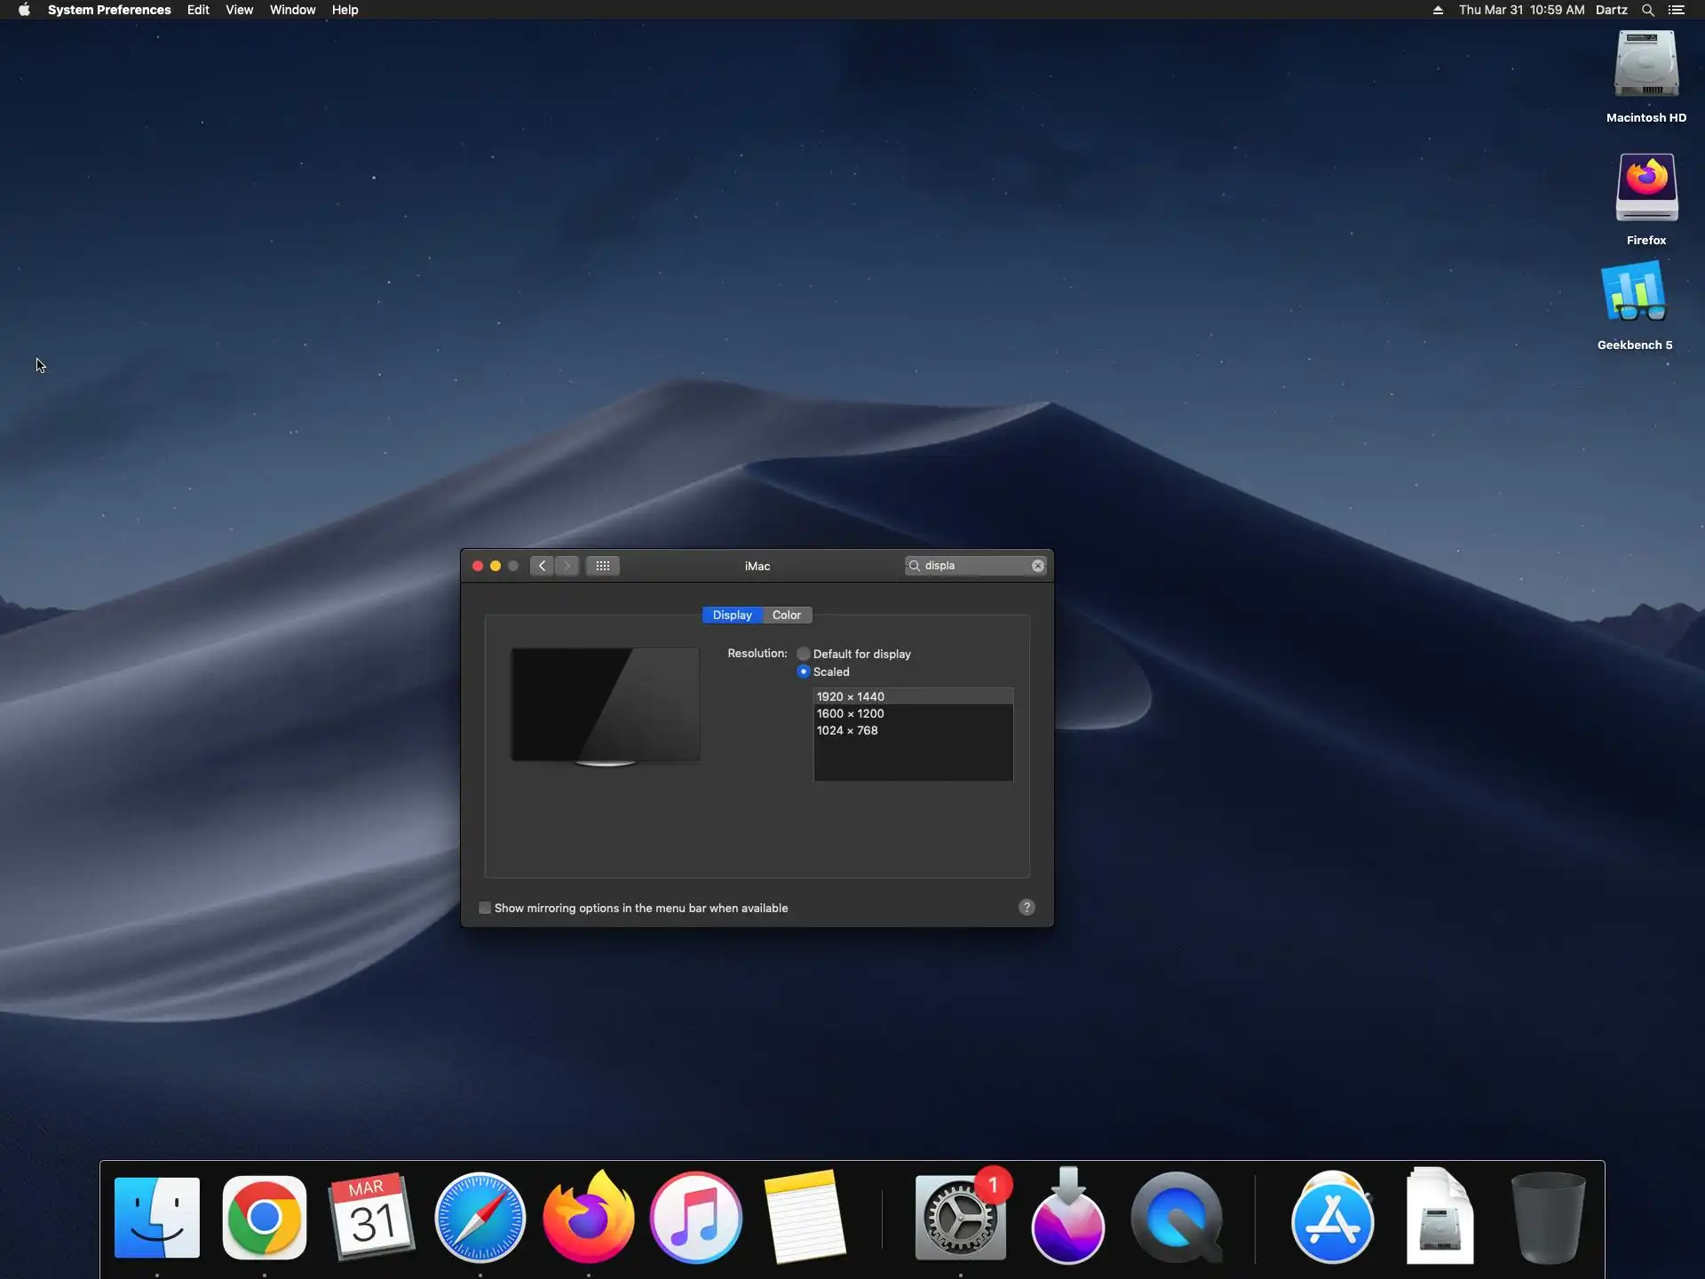Enable show mirroring options checkbox
1705x1279 pixels.
click(485, 908)
